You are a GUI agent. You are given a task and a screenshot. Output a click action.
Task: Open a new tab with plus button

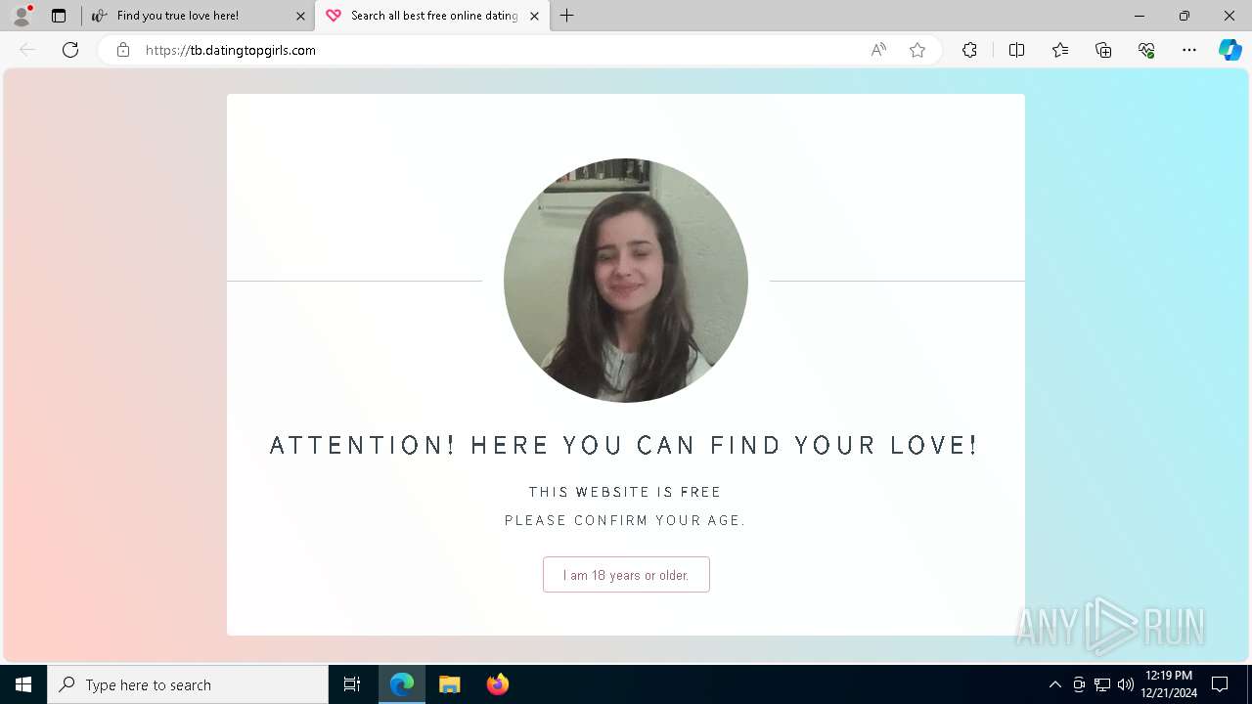(567, 16)
